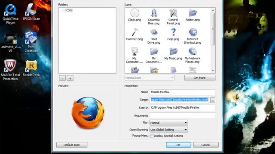Screen dimensions: 275x154
Task: Browse for target with ellipsis button
Action: coord(213,100)
